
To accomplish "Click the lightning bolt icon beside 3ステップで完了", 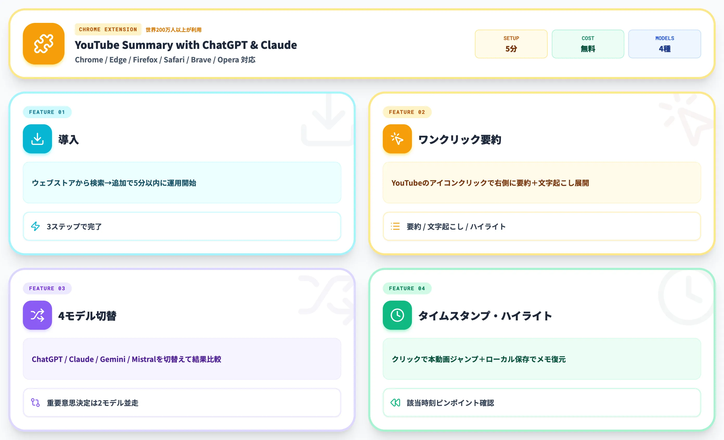I will (x=36, y=226).
